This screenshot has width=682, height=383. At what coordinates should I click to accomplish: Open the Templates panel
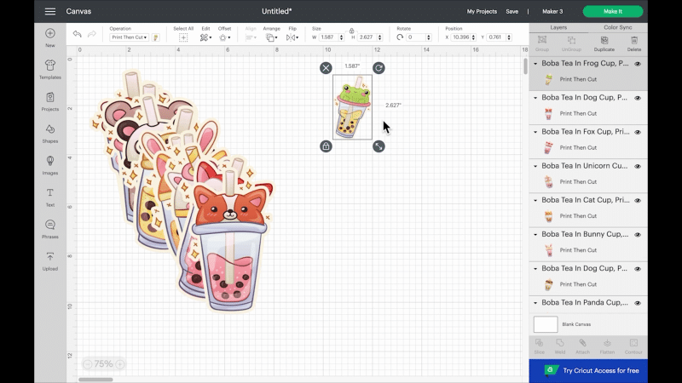click(x=50, y=70)
